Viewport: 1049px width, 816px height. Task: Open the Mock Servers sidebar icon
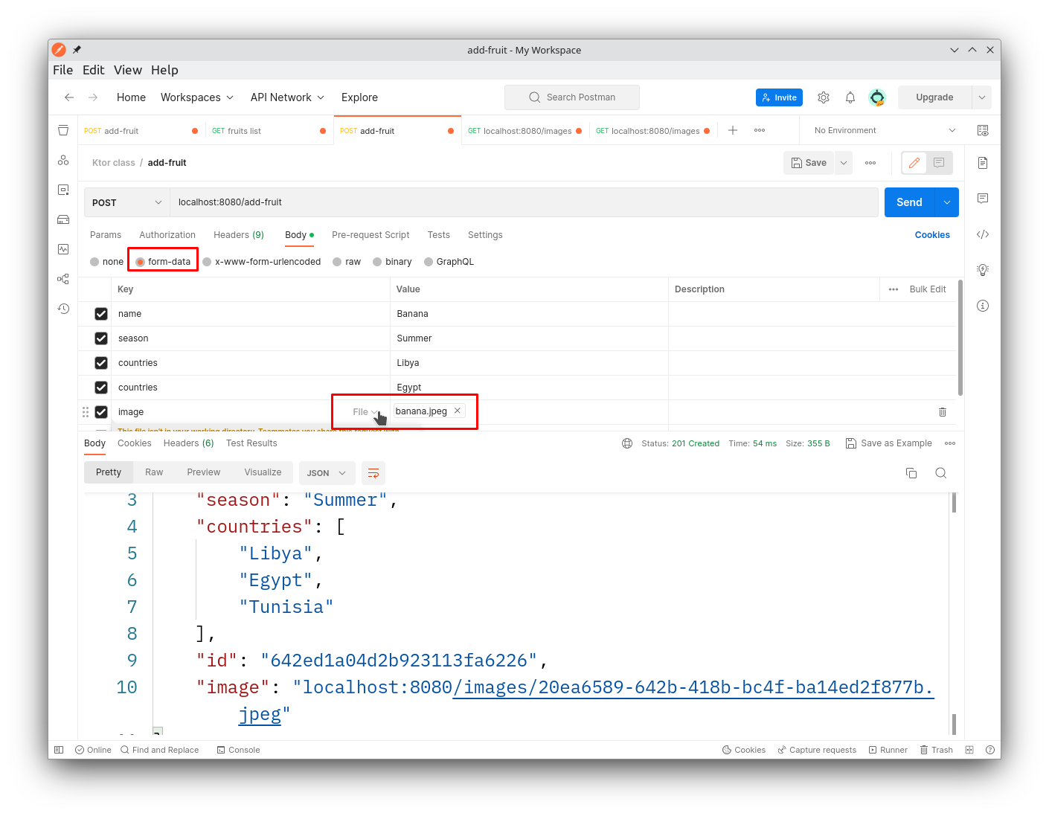tap(63, 219)
